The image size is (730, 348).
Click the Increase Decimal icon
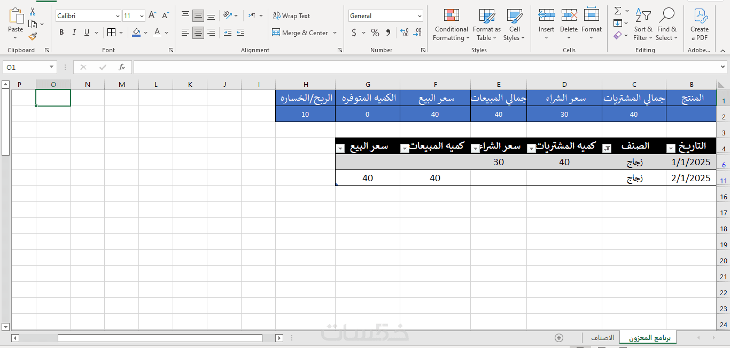405,33
